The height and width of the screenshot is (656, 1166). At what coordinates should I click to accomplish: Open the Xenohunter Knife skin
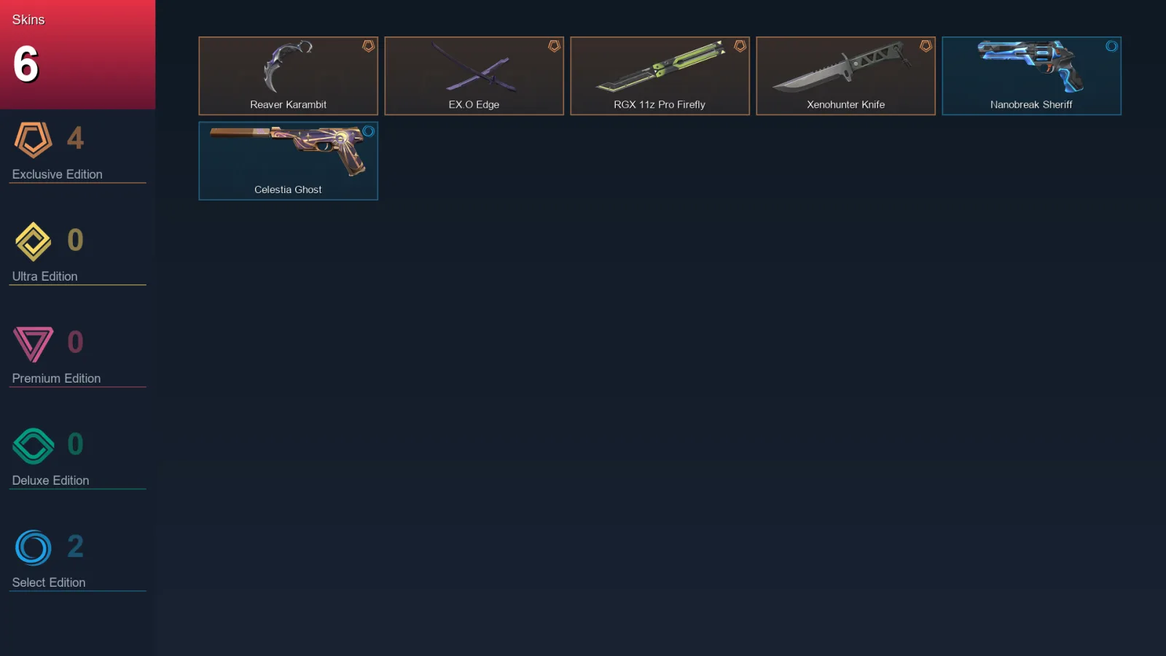click(x=845, y=76)
